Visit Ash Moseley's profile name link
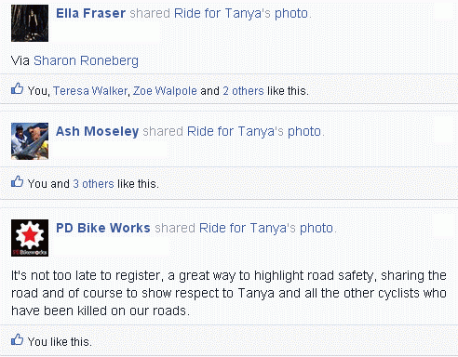This screenshot has height=357, width=458. tap(97, 131)
